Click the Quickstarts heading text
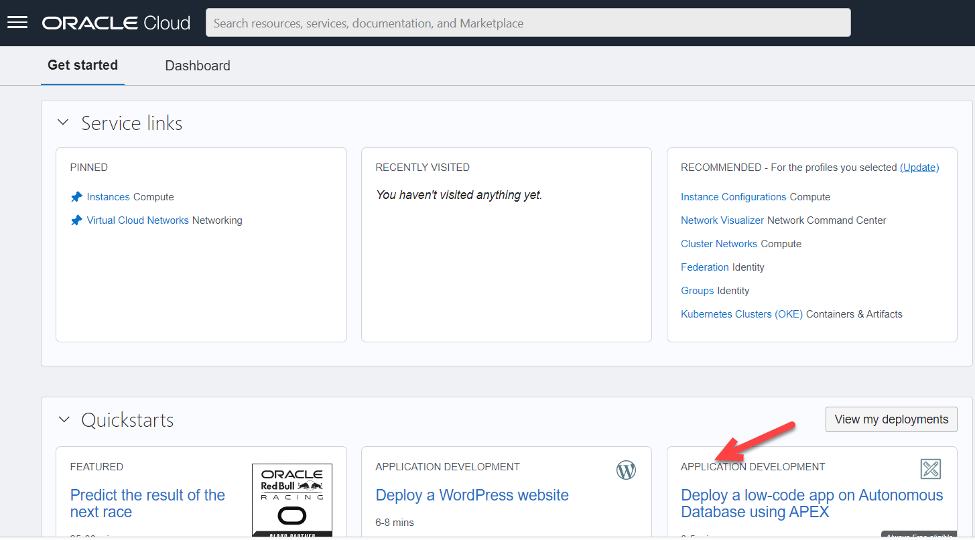Image resolution: width=975 pixels, height=540 pixels. (127, 420)
